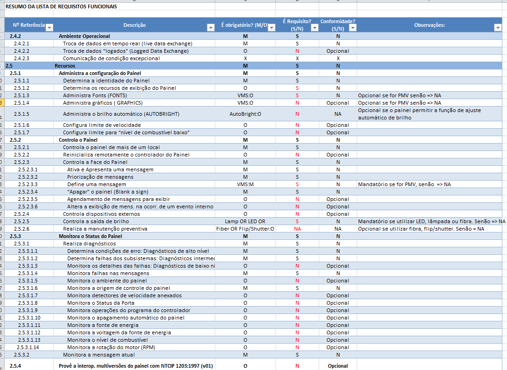Open the Nº Referência filter dropdown

(x=50, y=28)
